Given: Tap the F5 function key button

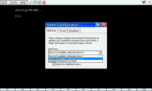Looking at the screenshot, I should coord(68,89).
